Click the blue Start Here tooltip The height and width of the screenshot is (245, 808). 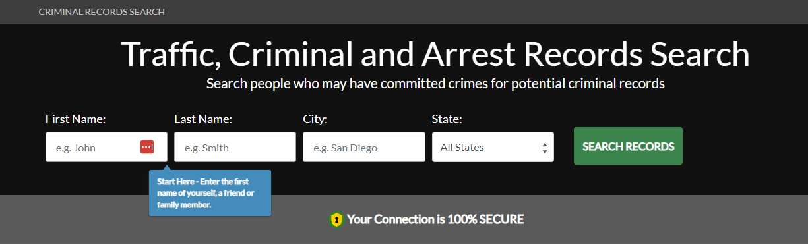210,194
